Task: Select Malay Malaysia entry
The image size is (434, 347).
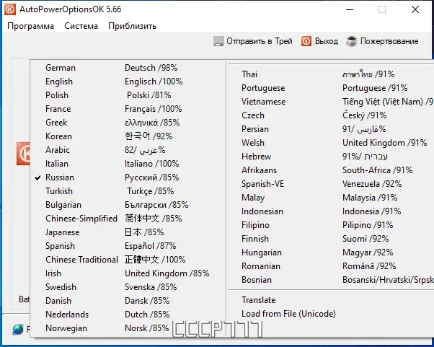Action: pos(331,198)
